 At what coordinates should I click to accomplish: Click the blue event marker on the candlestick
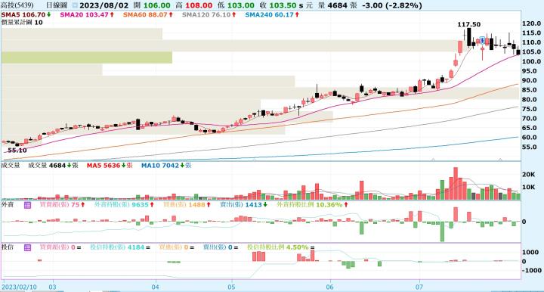pos(482,40)
